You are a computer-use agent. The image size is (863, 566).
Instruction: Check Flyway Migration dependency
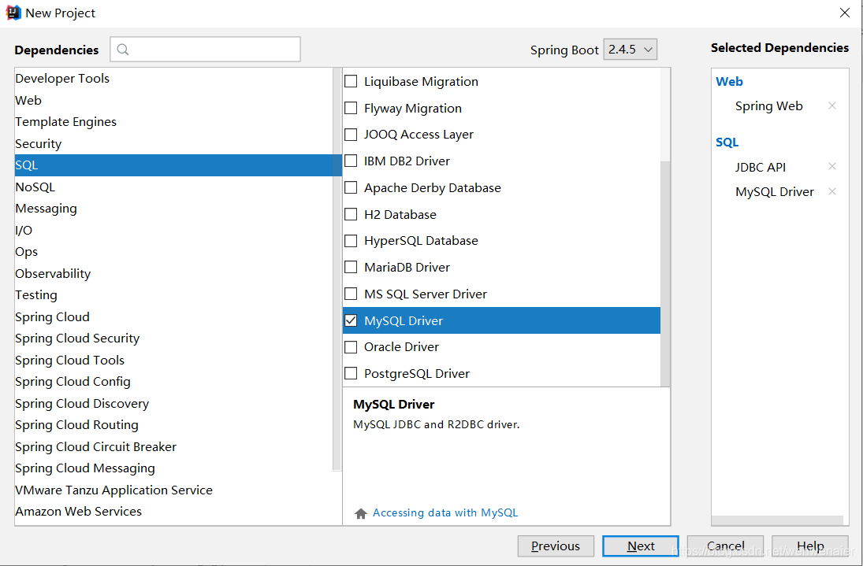351,108
